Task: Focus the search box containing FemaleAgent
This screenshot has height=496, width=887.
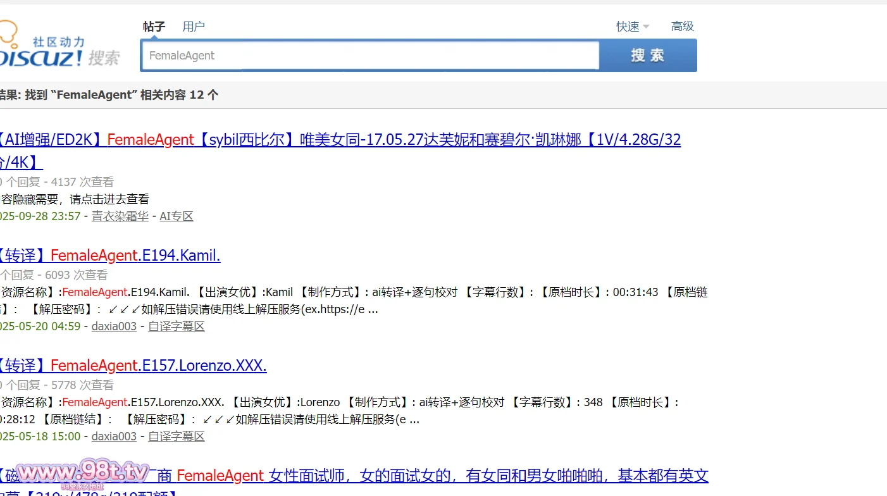Action: 369,56
